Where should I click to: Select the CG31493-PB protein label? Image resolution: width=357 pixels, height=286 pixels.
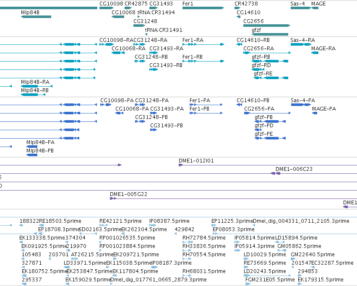click(x=167, y=126)
